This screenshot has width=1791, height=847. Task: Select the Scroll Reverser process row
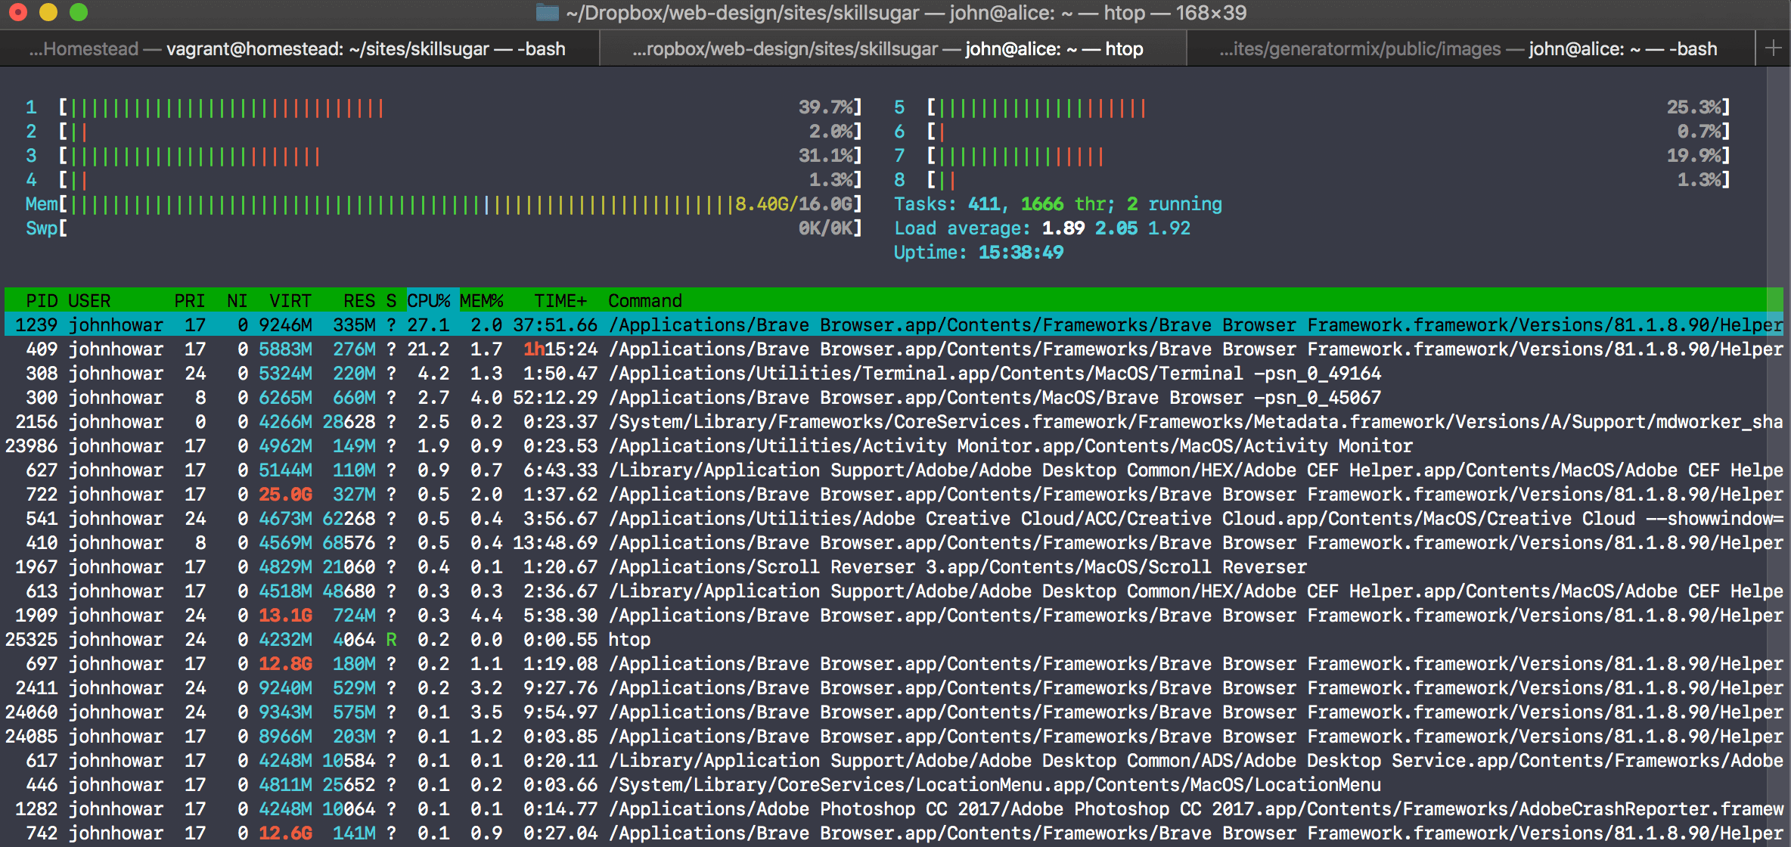(894, 567)
